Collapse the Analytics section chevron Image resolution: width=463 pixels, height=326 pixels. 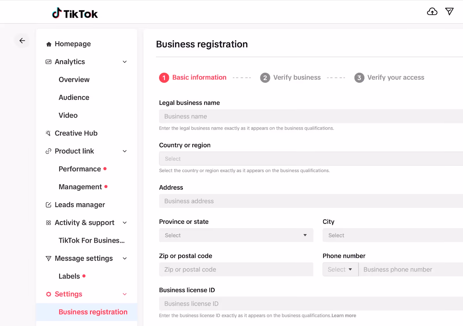click(x=125, y=62)
